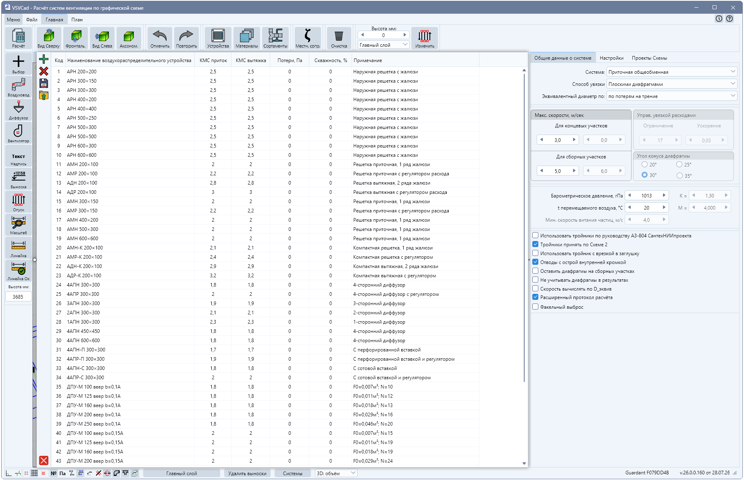Enable Использовать тройник с врезкой в заглушку

point(536,253)
